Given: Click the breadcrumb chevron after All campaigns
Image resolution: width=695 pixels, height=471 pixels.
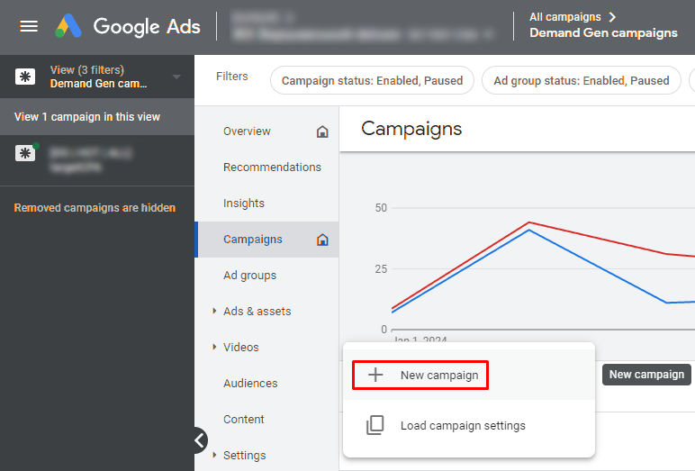Looking at the screenshot, I should point(612,17).
